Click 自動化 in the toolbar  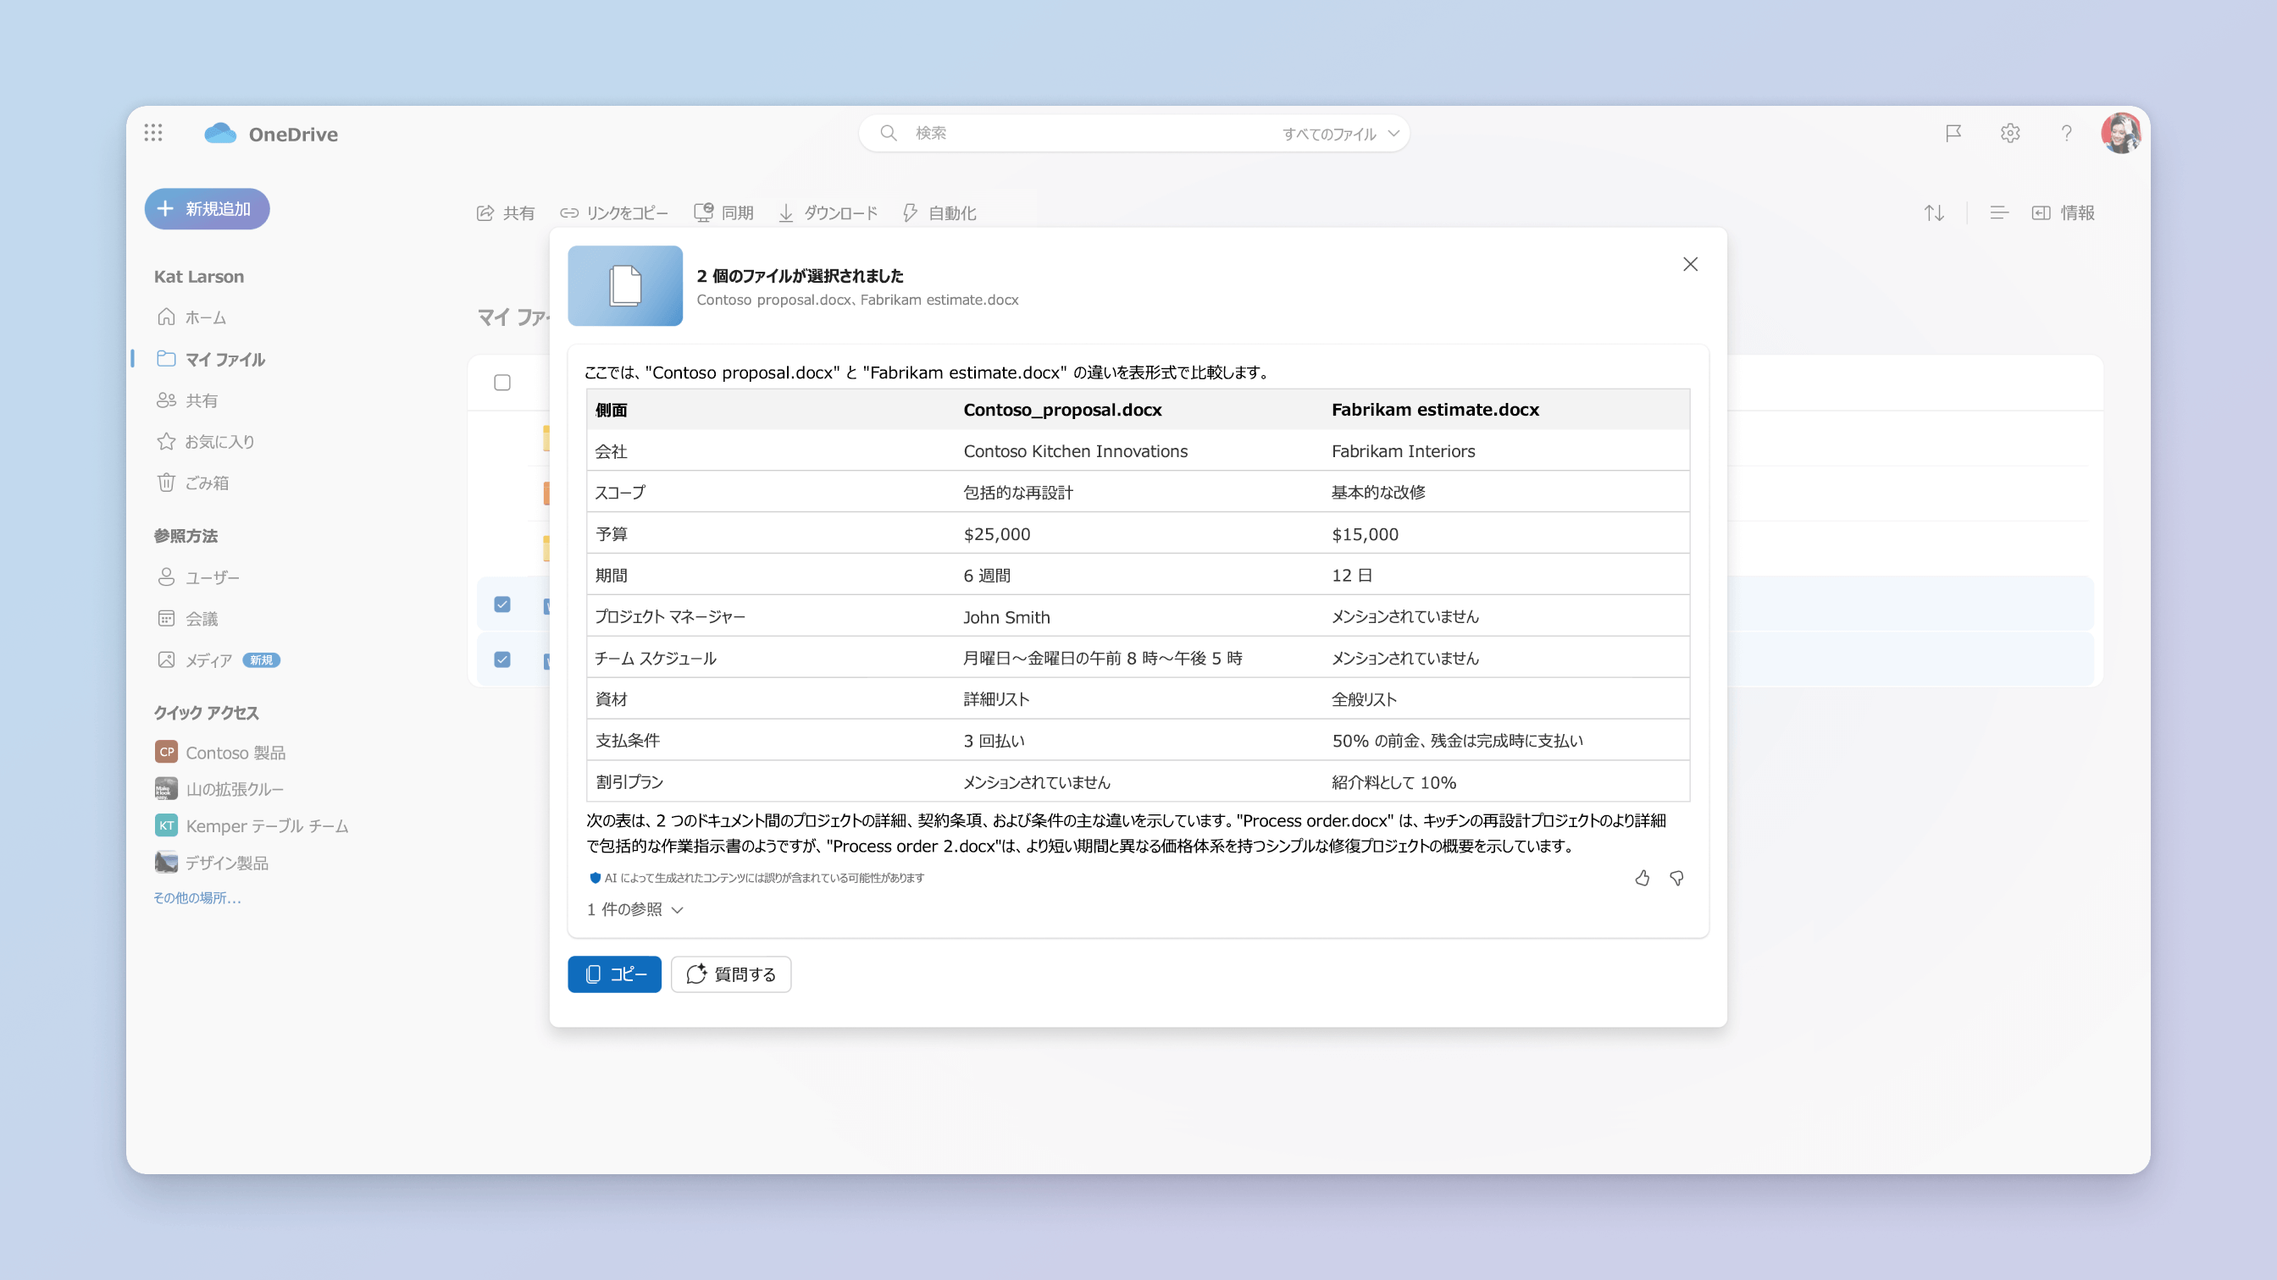pyautogui.click(x=939, y=212)
